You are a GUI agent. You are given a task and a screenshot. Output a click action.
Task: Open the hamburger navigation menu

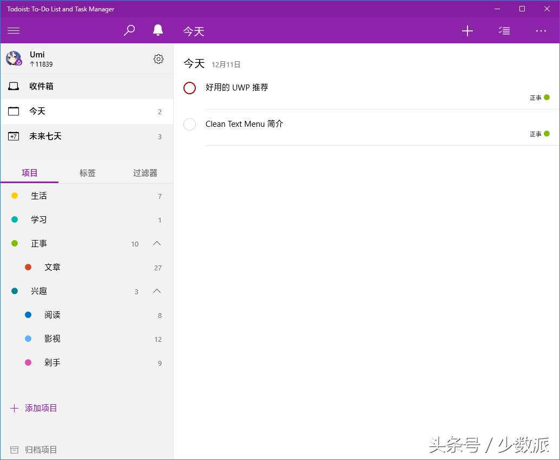click(x=14, y=31)
